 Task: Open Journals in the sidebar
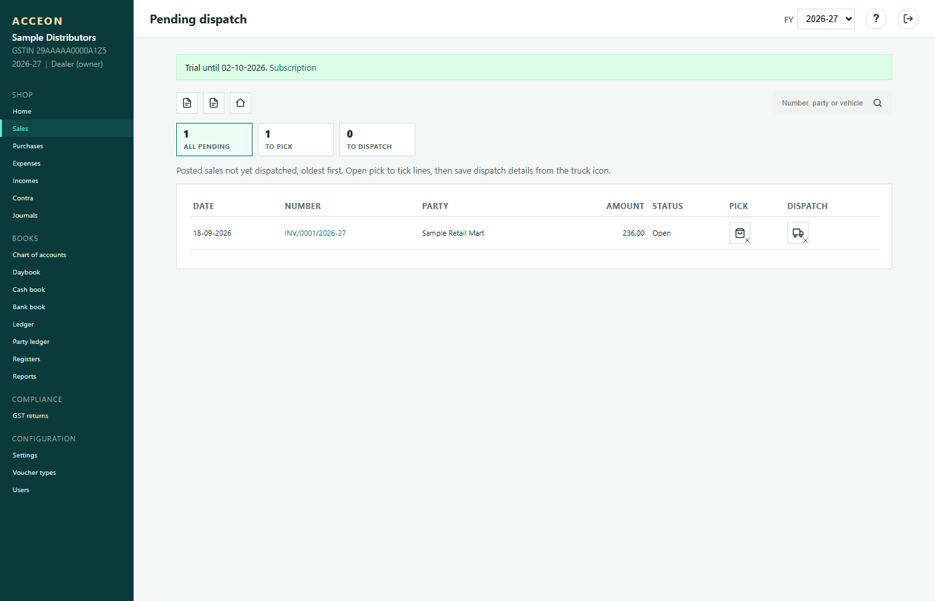(67, 216)
